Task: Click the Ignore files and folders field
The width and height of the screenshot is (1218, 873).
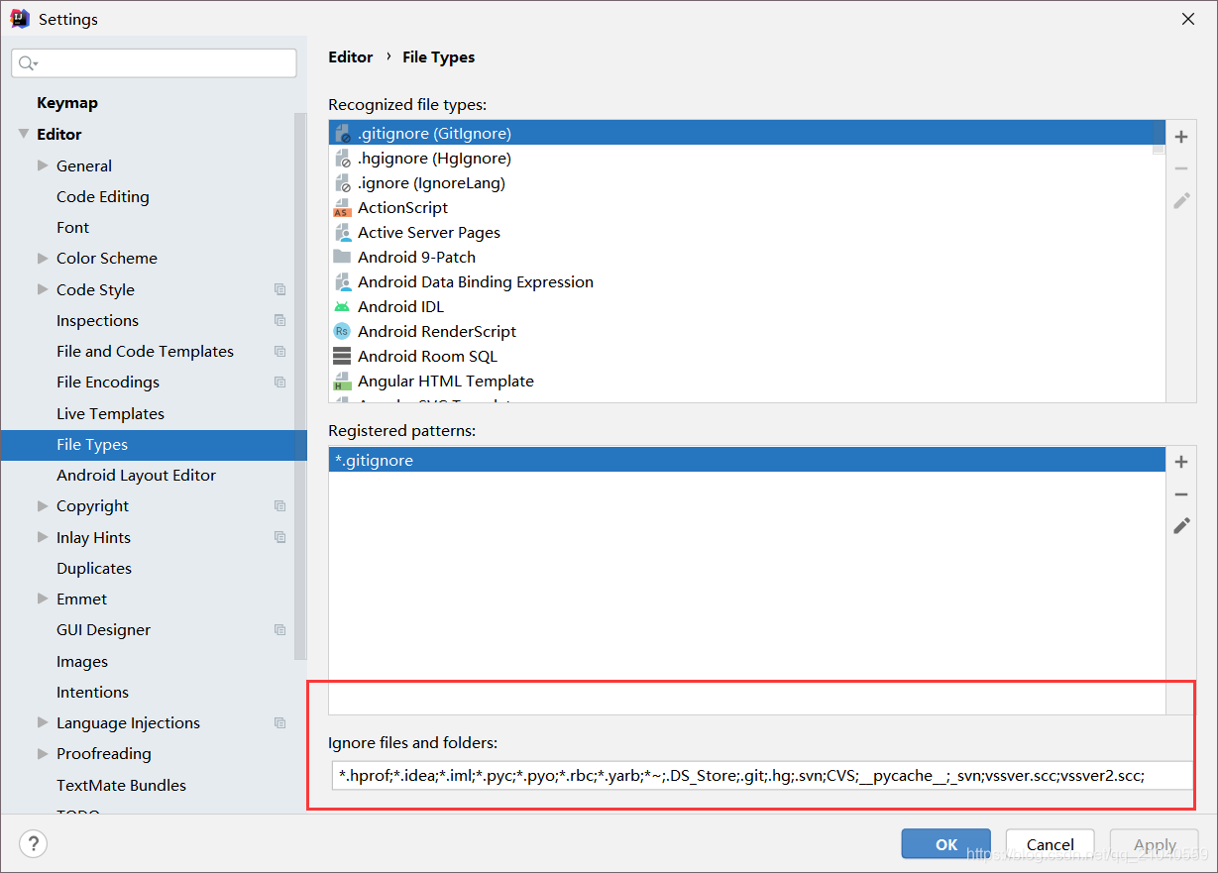Action: 762,775
